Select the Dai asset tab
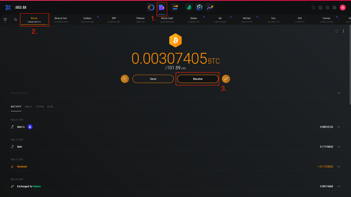 220,19
